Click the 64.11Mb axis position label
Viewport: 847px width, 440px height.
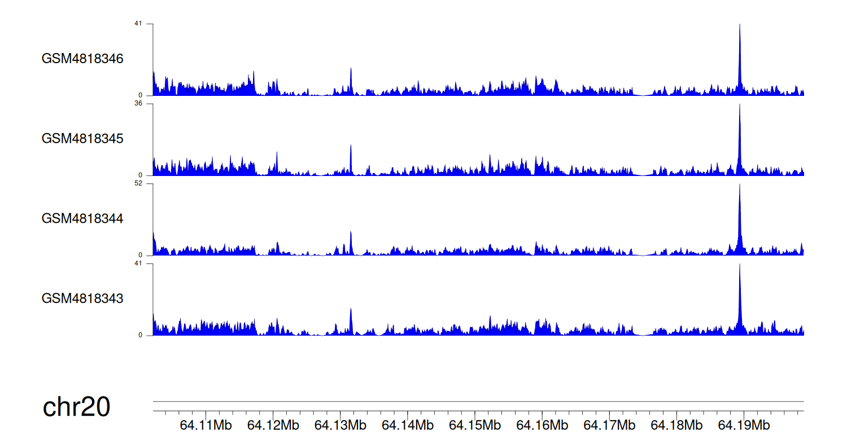pyautogui.click(x=206, y=425)
